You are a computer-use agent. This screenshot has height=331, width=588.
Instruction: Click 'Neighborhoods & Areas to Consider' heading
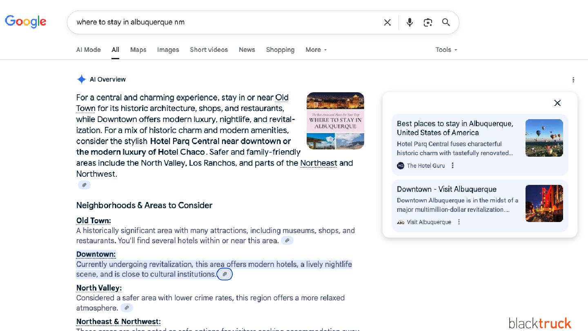click(144, 205)
